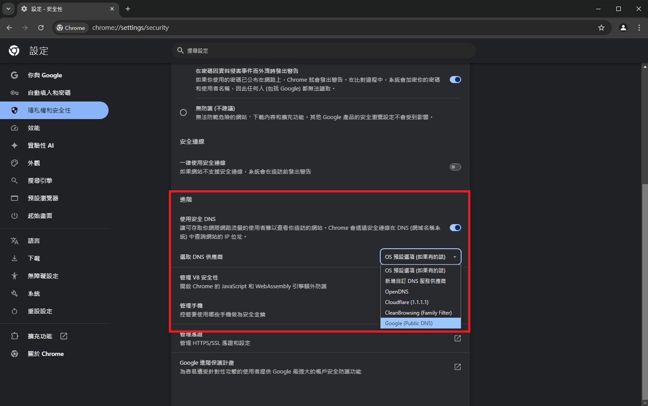Choose 新增自訂 DNS 服務供應商 option
Viewport: 648px width, 406px height.
pyautogui.click(x=420, y=281)
